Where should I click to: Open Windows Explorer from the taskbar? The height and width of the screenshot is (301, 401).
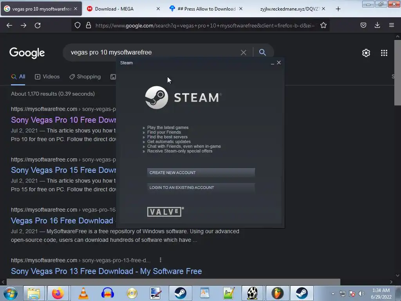click(x=34, y=293)
